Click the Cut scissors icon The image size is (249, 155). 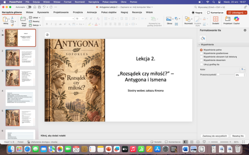12,18
